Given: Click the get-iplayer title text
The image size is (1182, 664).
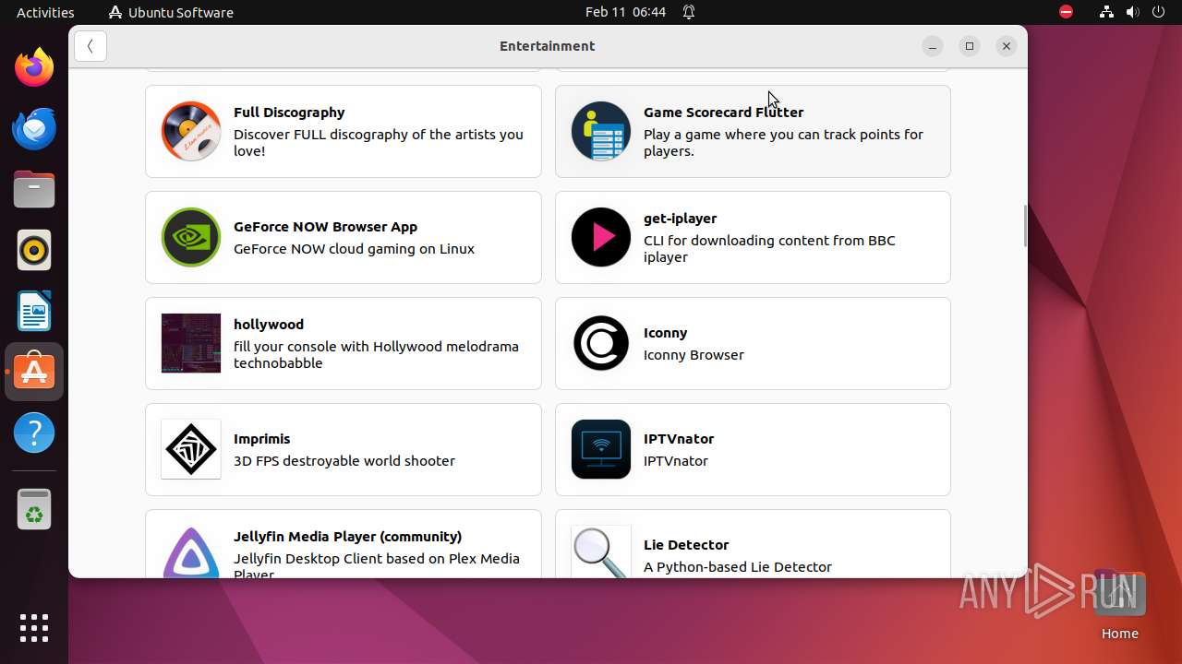Looking at the screenshot, I should [x=680, y=219].
